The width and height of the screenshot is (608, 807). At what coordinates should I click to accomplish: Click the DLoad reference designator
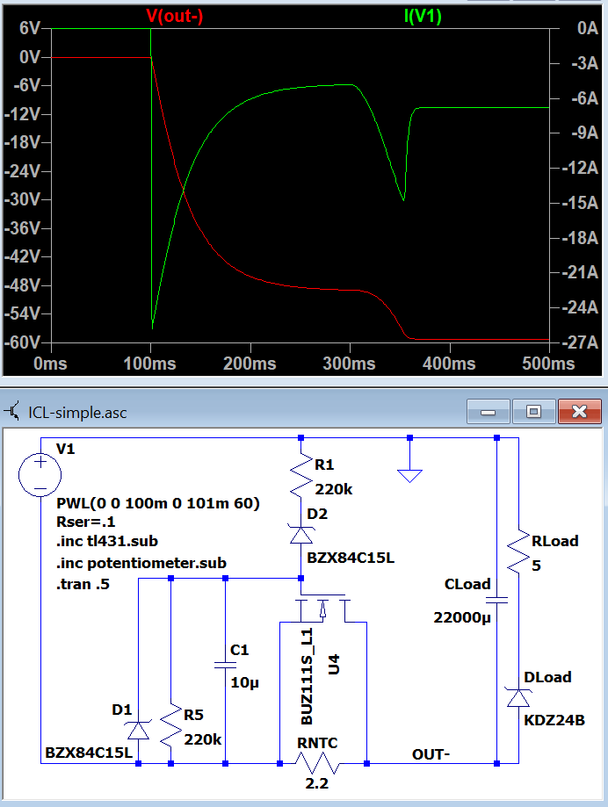(x=547, y=677)
